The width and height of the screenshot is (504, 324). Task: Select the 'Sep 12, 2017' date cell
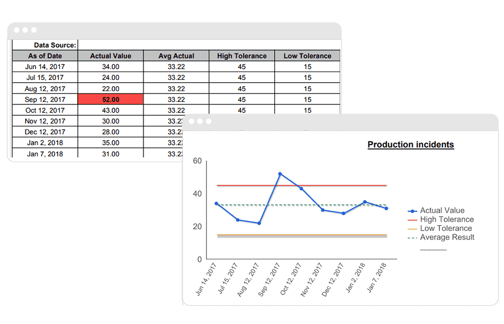point(45,99)
